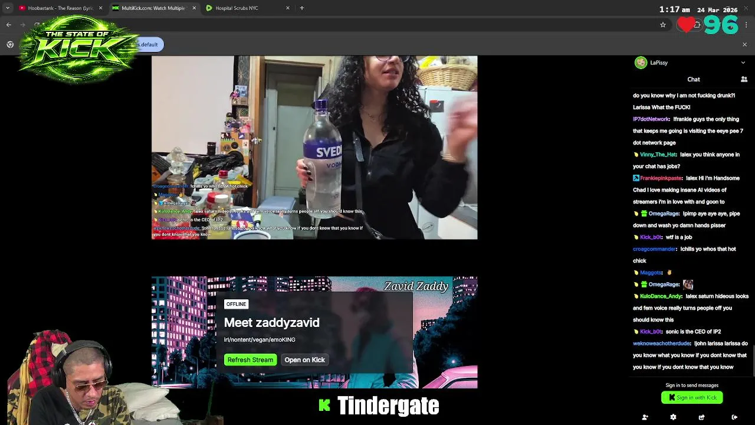This screenshot has width=755, height=425.
Task: Click weknoweachotherdude username in chat
Action: [662, 344]
